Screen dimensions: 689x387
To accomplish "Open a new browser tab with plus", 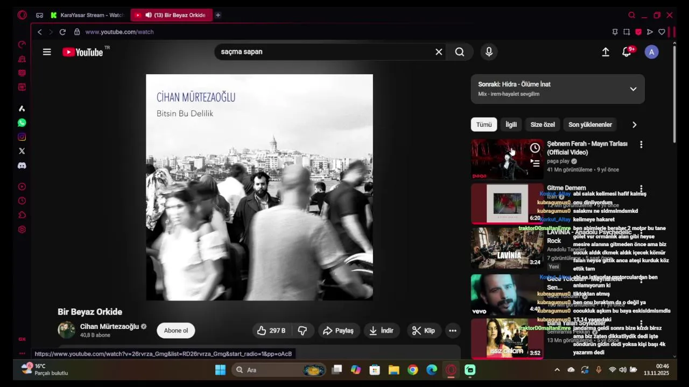I will pos(218,15).
